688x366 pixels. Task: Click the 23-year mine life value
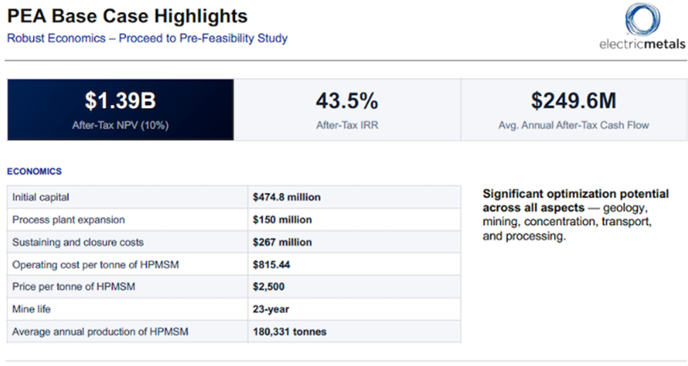click(x=271, y=309)
